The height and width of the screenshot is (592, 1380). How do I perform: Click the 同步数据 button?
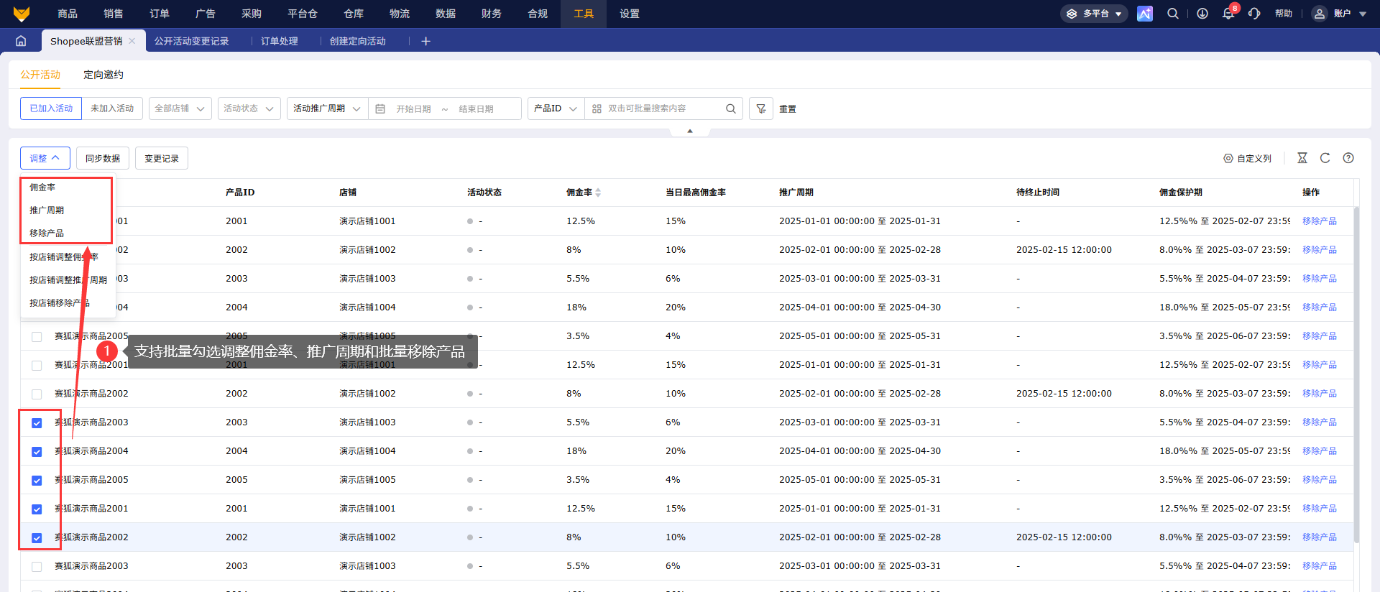(103, 158)
